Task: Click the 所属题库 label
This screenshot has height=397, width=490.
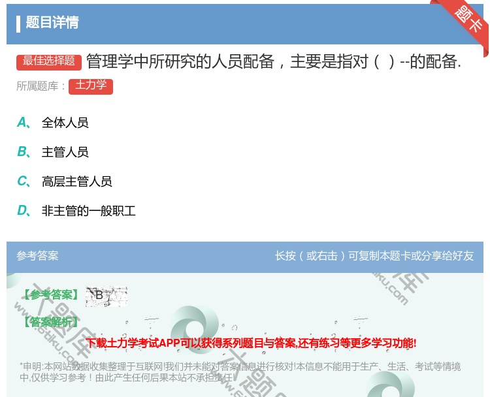Action: [x=41, y=86]
